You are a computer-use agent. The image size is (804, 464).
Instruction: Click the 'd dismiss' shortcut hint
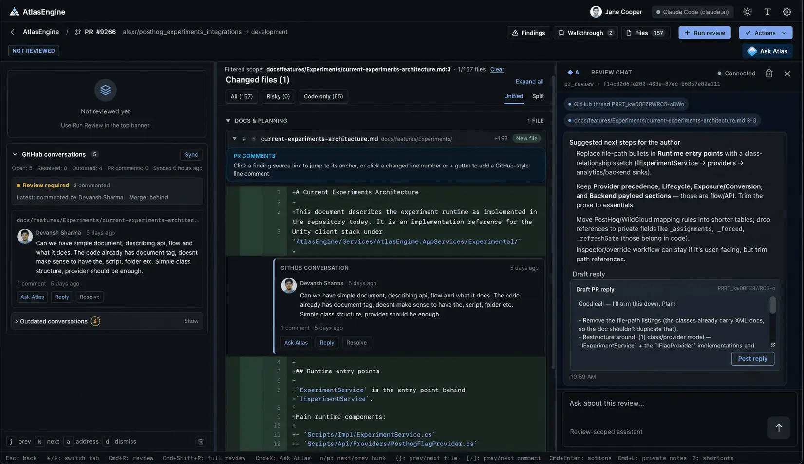(120, 442)
